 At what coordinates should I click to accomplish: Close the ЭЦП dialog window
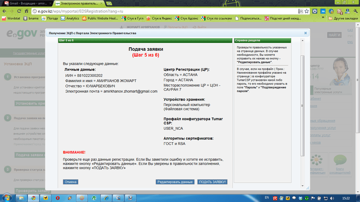[306, 33]
